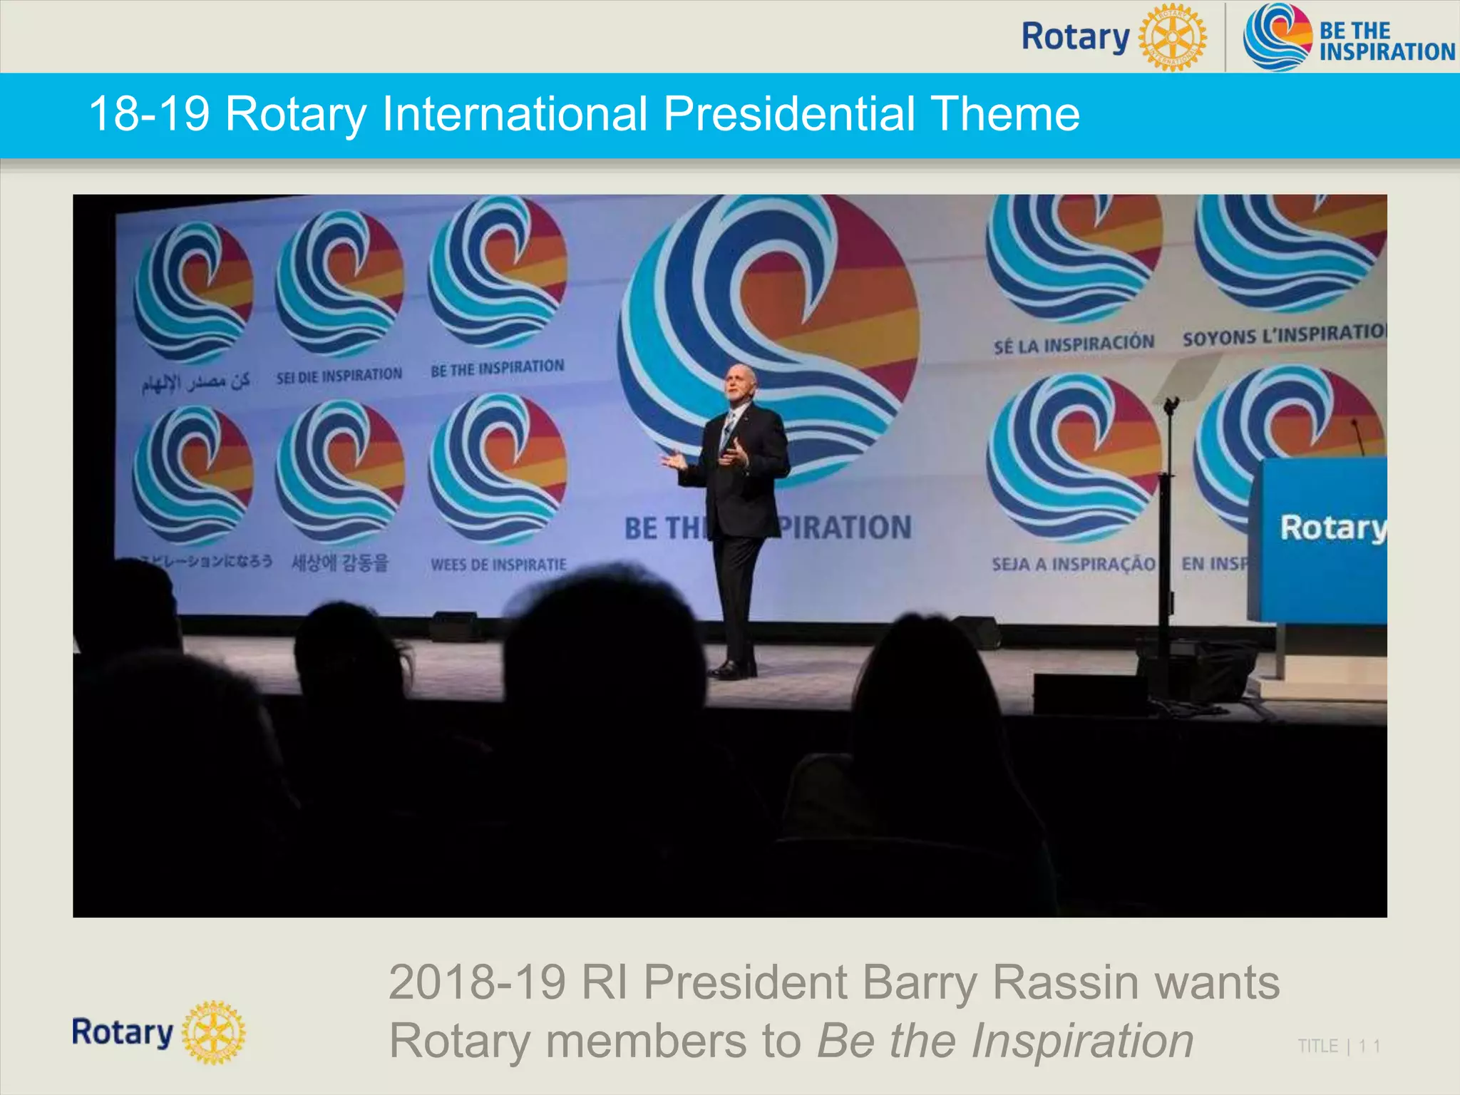
Task: Select the slide title '18-19 Rotary International Presidential Theme'
Action: [584, 114]
